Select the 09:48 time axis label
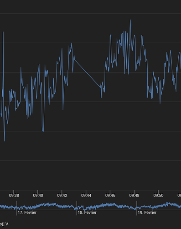The image size is (181, 229). click(134, 195)
